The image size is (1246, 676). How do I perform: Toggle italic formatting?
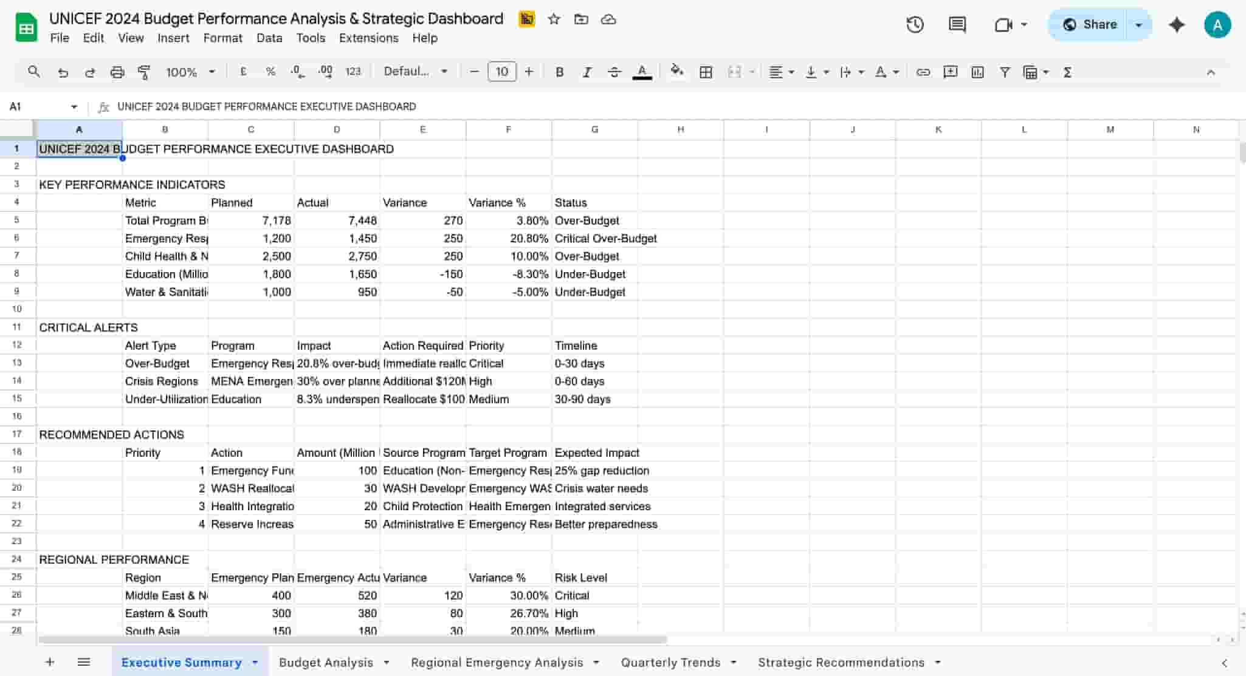[587, 72]
